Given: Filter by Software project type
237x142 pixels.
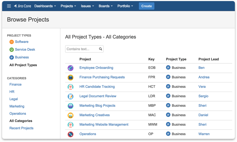Looking at the screenshot, I should coord(21,42).
